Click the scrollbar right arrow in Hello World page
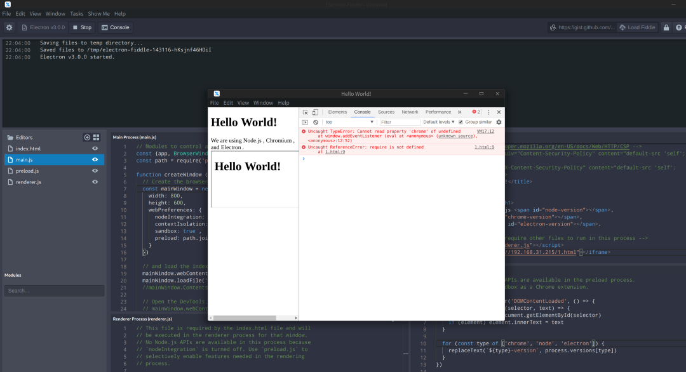Viewport: 686px width, 372px height. coord(296,318)
